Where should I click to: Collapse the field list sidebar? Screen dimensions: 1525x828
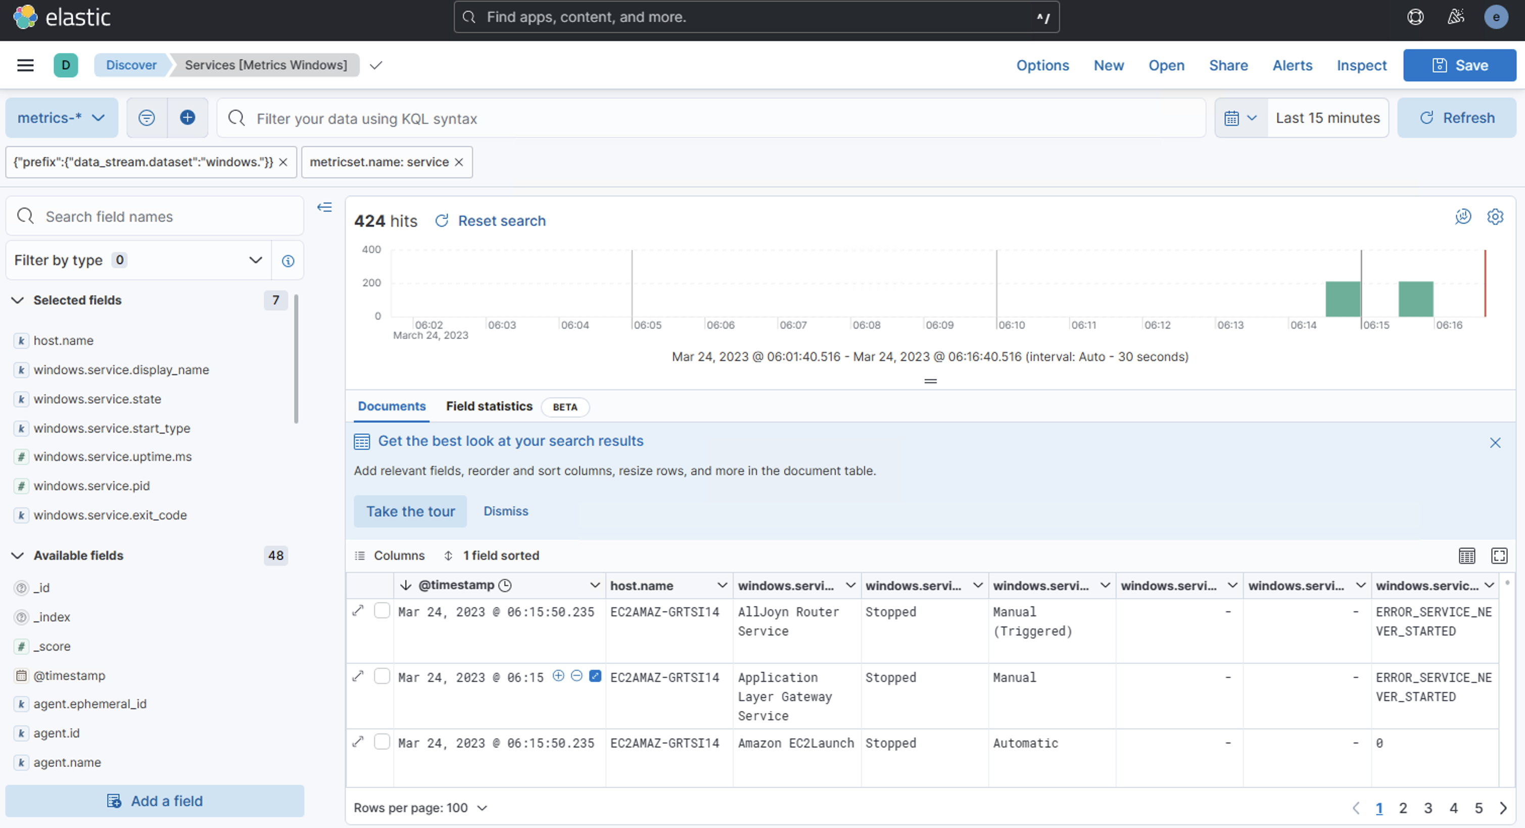324,207
